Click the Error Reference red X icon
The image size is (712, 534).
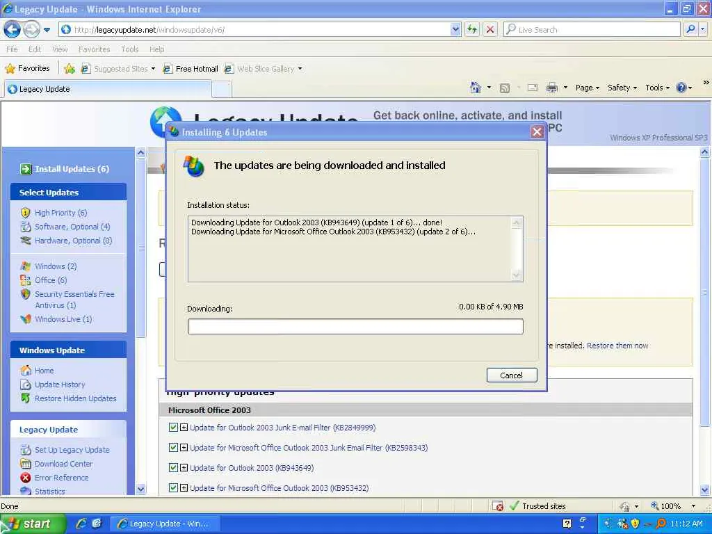click(26, 478)
